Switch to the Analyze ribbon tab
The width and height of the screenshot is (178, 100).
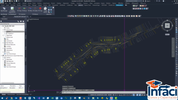[24, 5]
